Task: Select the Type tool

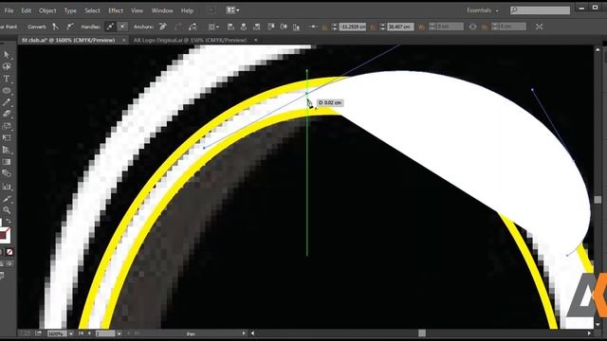Action: [x=7, y=79]
